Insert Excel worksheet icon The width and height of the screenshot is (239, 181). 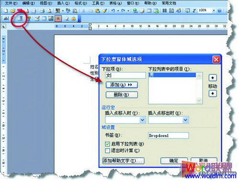(x=156, y=11)
